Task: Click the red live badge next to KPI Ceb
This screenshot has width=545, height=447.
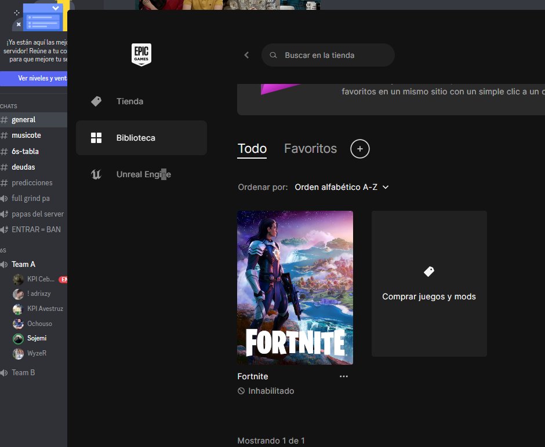Action: click(63, 279)
